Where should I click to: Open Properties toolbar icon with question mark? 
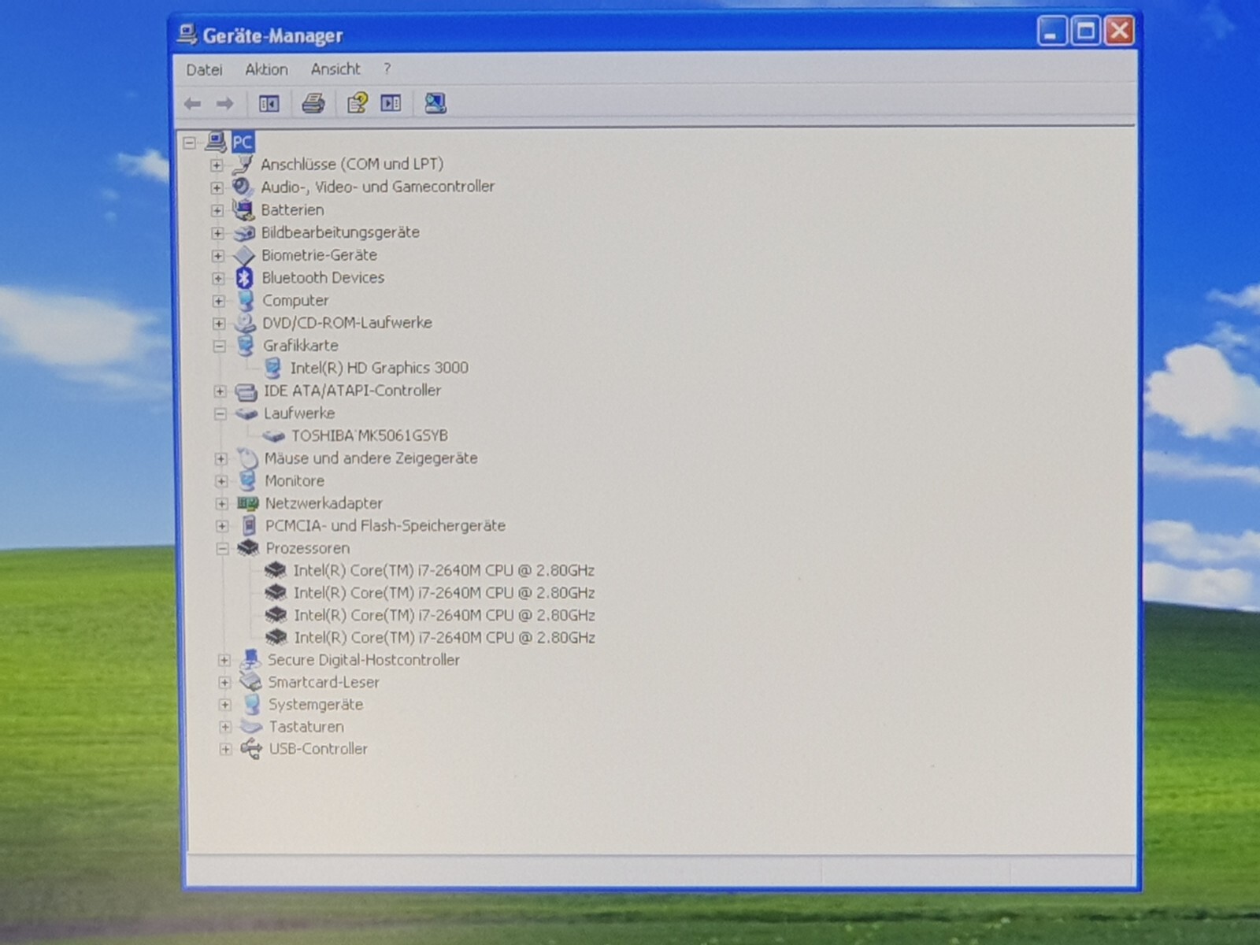coord(357,103)
